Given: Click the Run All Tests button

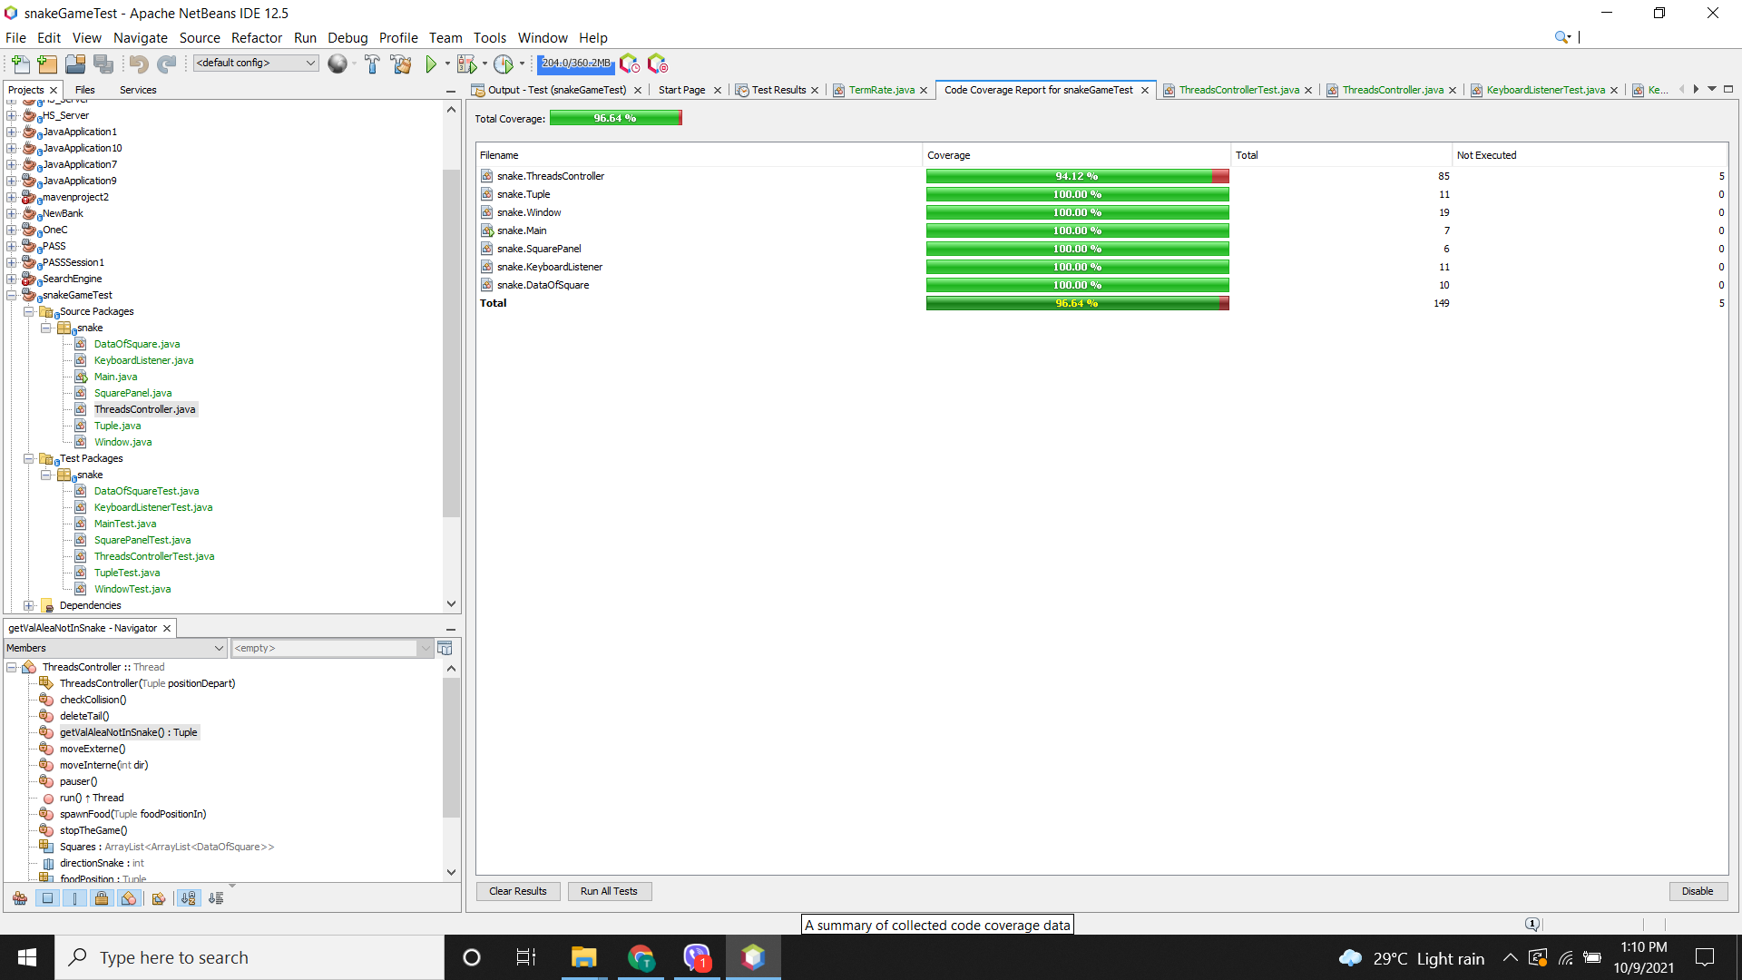Looking at the screenshot, I should [x=610, y=891].
